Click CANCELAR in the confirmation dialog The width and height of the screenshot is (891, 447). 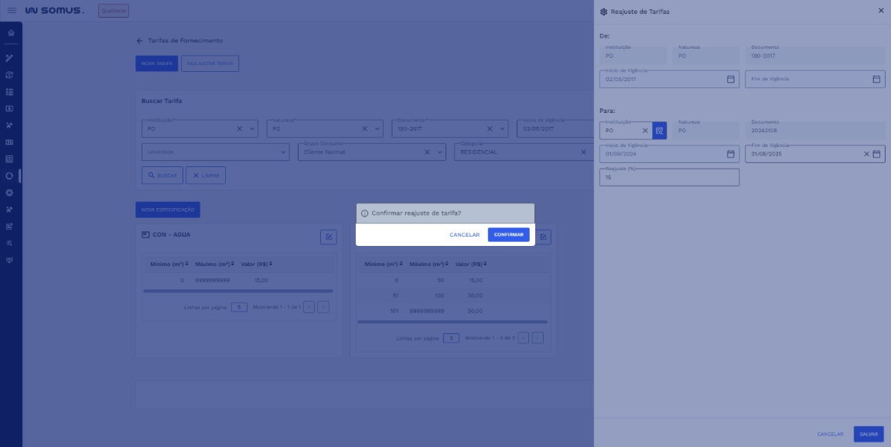coord(464,234)
